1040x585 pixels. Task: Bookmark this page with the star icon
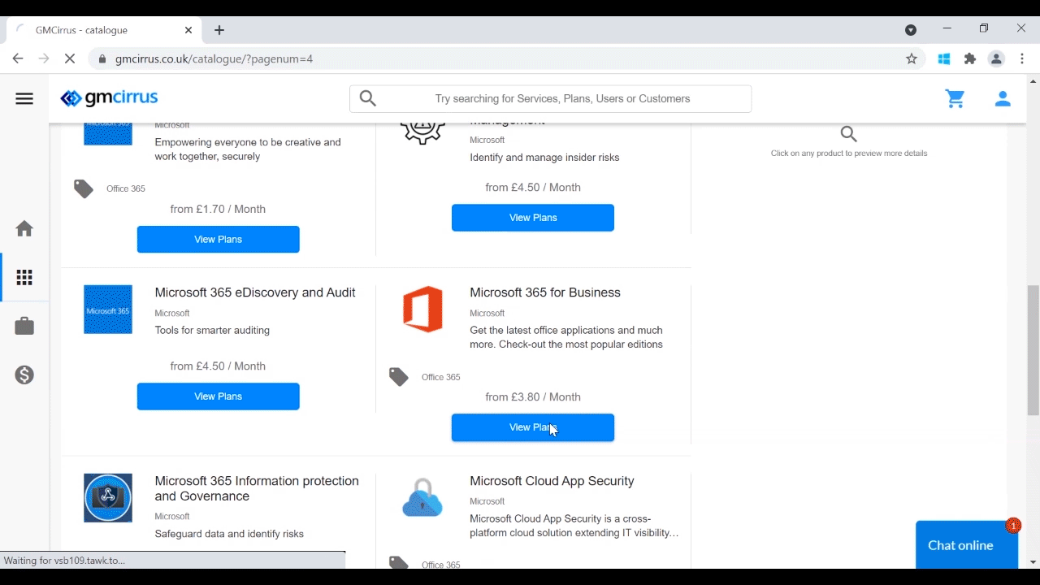click(912, 58)
